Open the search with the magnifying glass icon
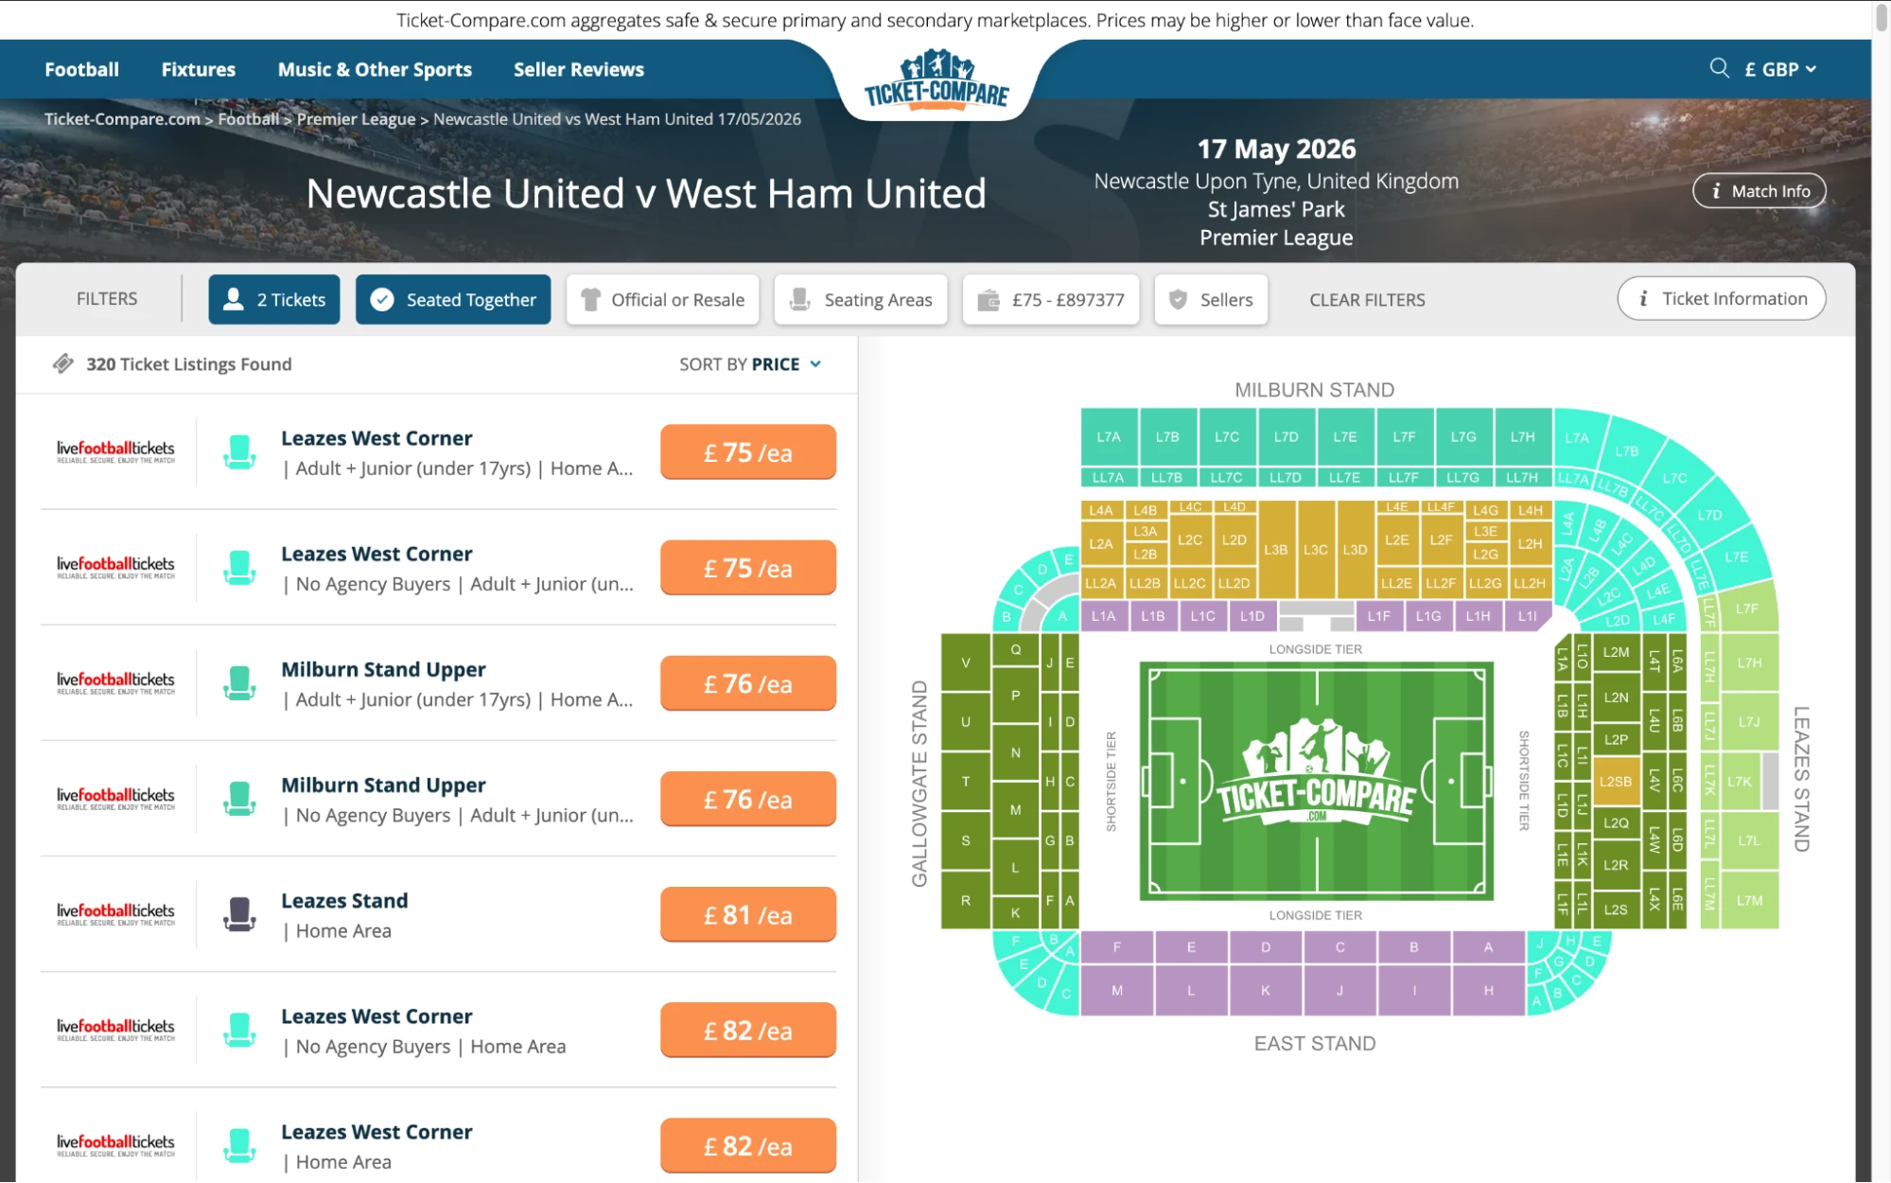Image resolution: width=1891 pixels, height=1183 pixels. coord(1718,68)
